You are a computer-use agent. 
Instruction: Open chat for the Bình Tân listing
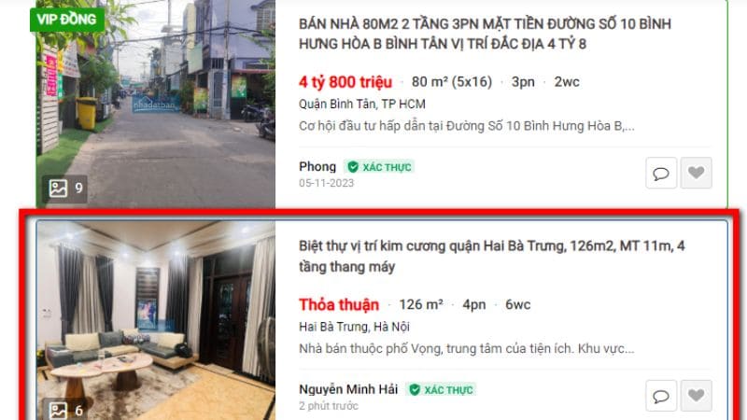[x=661, y=173]
